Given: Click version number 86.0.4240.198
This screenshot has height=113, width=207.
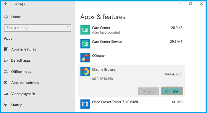Looking at the screenshot, I should click(102, 79).
